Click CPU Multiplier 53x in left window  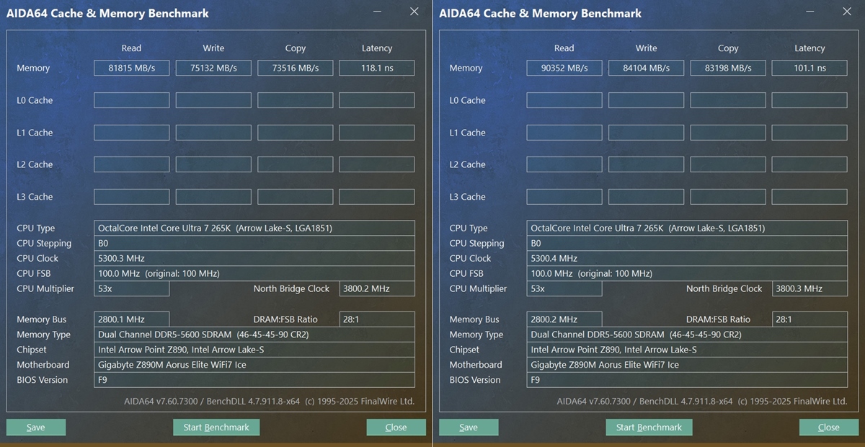[x=132, y=288]
